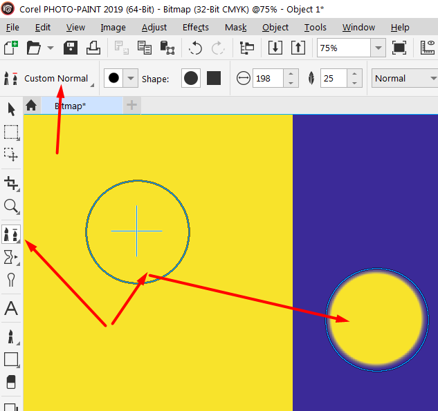This screenshot has width=438, height=411.
Task: Increase feather value with up spinner
Action: [x=354, y=74]
